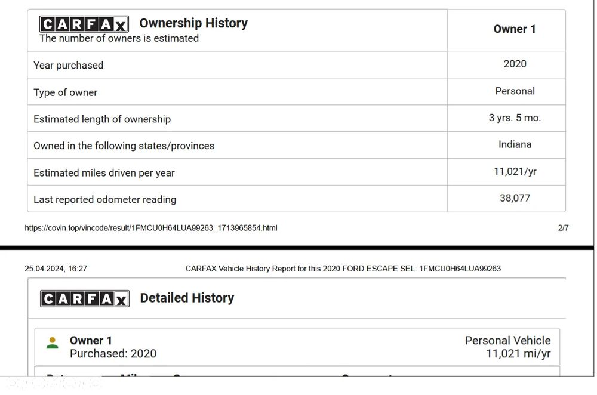This screenshot has height=395, width=597.
Task: Click the CARFAX Vehicle History Report header text
Action: 343,269
